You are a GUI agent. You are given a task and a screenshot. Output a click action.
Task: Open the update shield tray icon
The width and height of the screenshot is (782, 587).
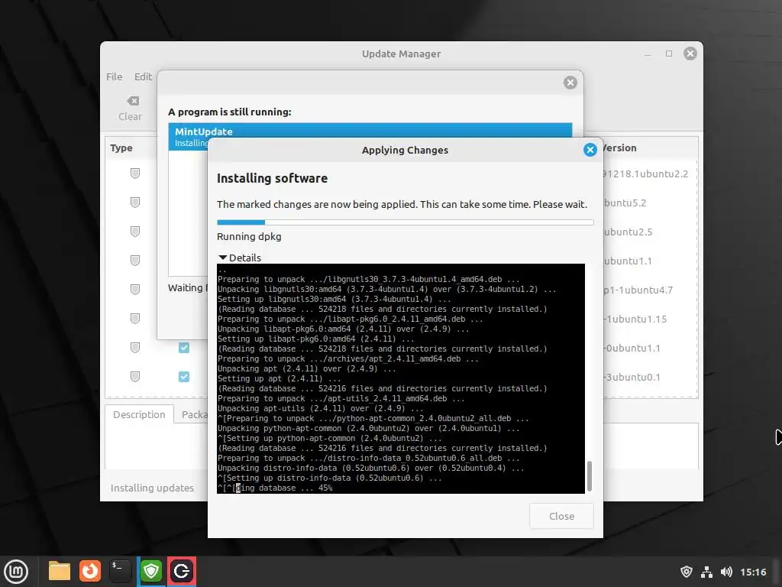tap(687, 572)
